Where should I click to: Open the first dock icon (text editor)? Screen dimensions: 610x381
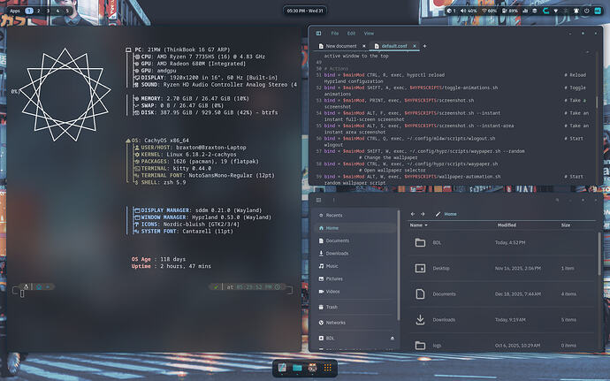click(x=282, y=368)
